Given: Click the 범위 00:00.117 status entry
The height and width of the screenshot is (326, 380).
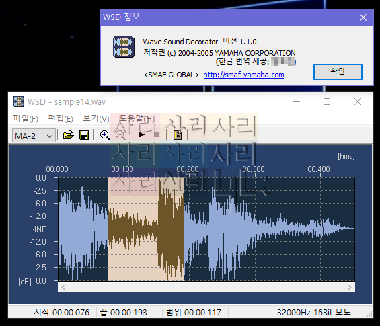Looking at the screenshot, I should (x=194, y=312).
